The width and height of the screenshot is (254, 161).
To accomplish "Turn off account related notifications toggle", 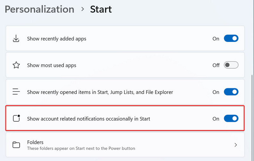I will pos(231,119).
